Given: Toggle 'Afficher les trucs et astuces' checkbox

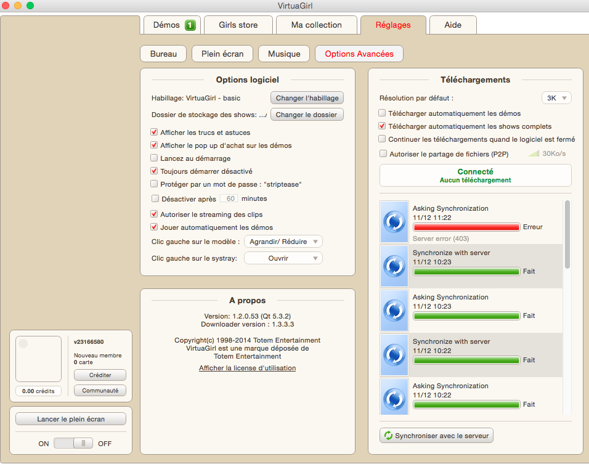Looking at the screenshot, I should click(154, 132).
